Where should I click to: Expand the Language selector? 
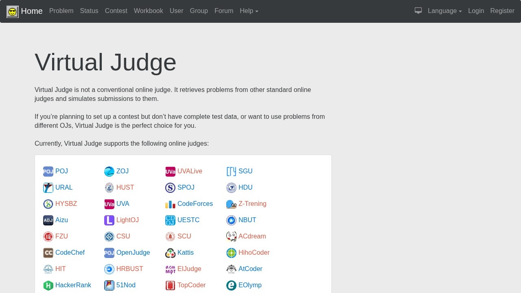click(x=444, y=11)
